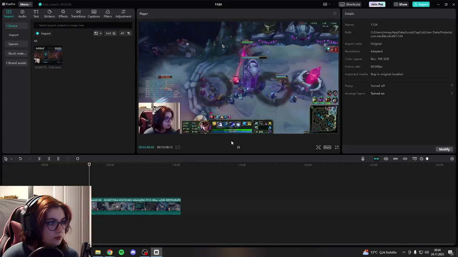The width and height of the screenshot is (458, 257).
Task: Open File Explorer from taskbar
Action: pos(98,252)
